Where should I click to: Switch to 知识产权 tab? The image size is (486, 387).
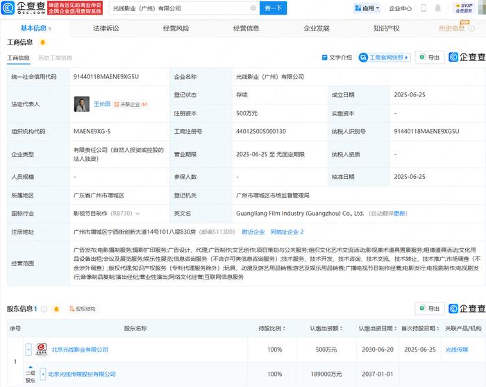pos(387,28)
